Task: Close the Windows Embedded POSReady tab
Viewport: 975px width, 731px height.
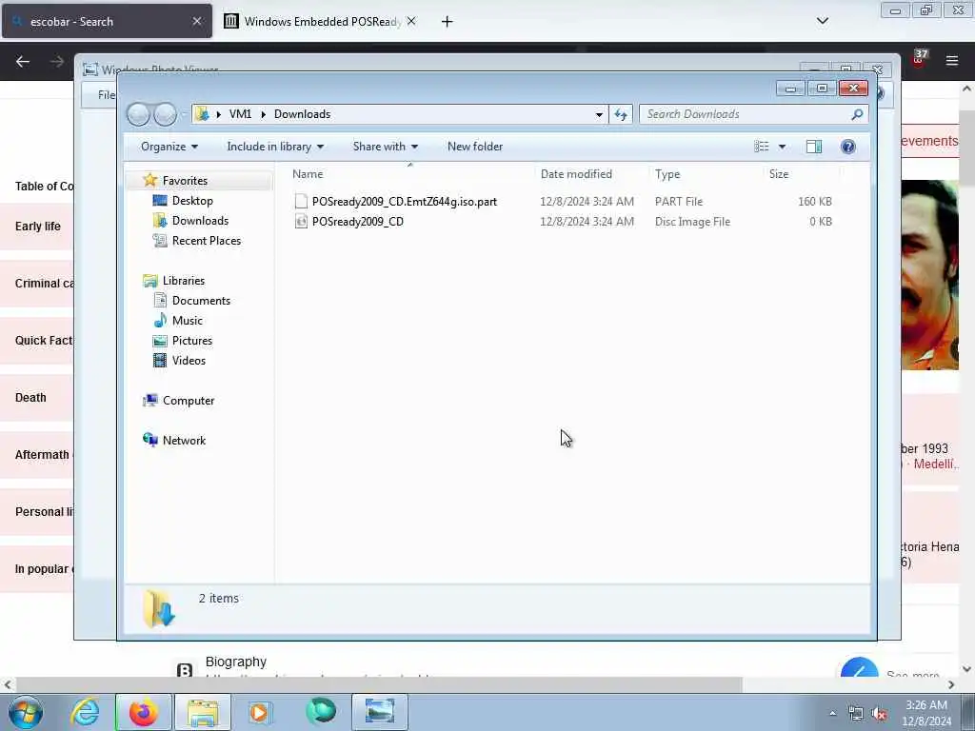Action: 411,21
